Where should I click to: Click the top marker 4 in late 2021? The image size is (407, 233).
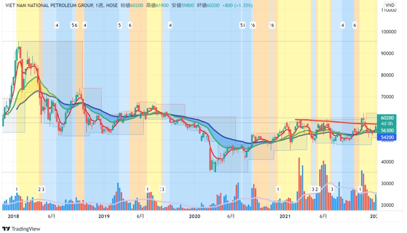pyautogui.click(x=343, y=25)
